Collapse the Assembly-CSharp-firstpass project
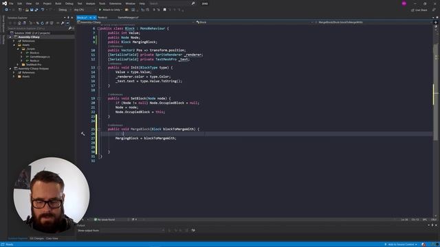This screenshot has height=247, width=440. (10, 69)
